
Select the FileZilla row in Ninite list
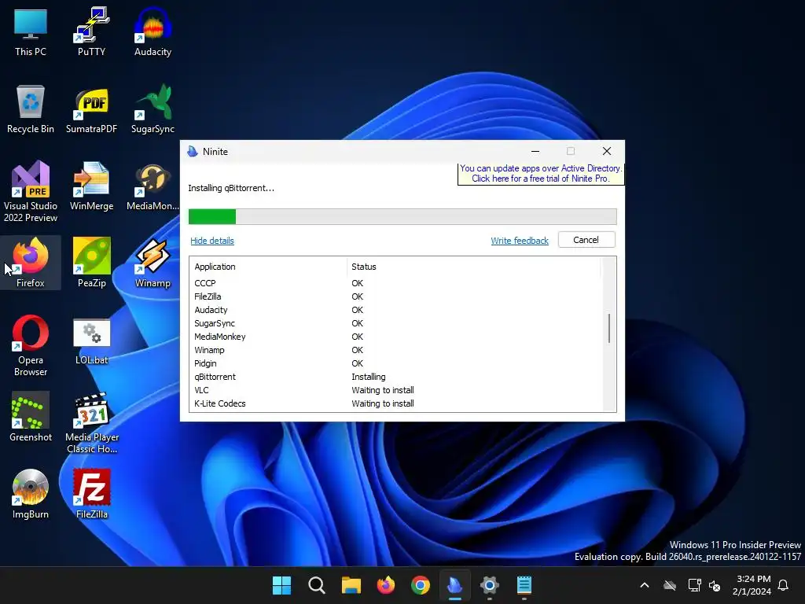(395, 296)
